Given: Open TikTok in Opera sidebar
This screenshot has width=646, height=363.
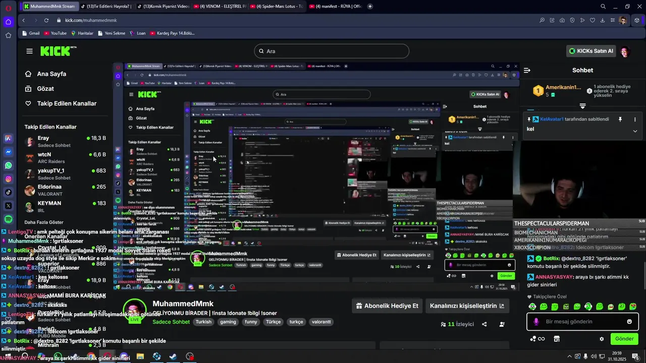Looking at the screenshot, I should point(9,192).
